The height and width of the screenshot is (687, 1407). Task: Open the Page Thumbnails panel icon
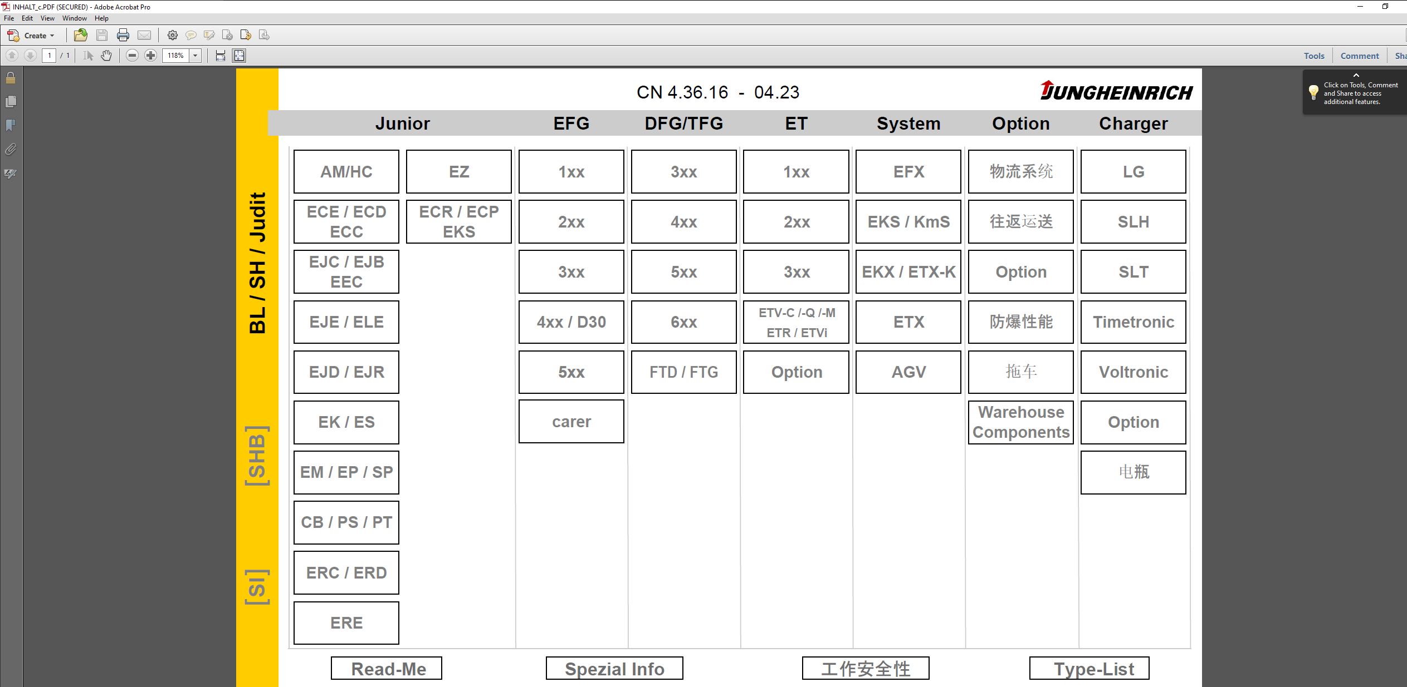point(11,102)
